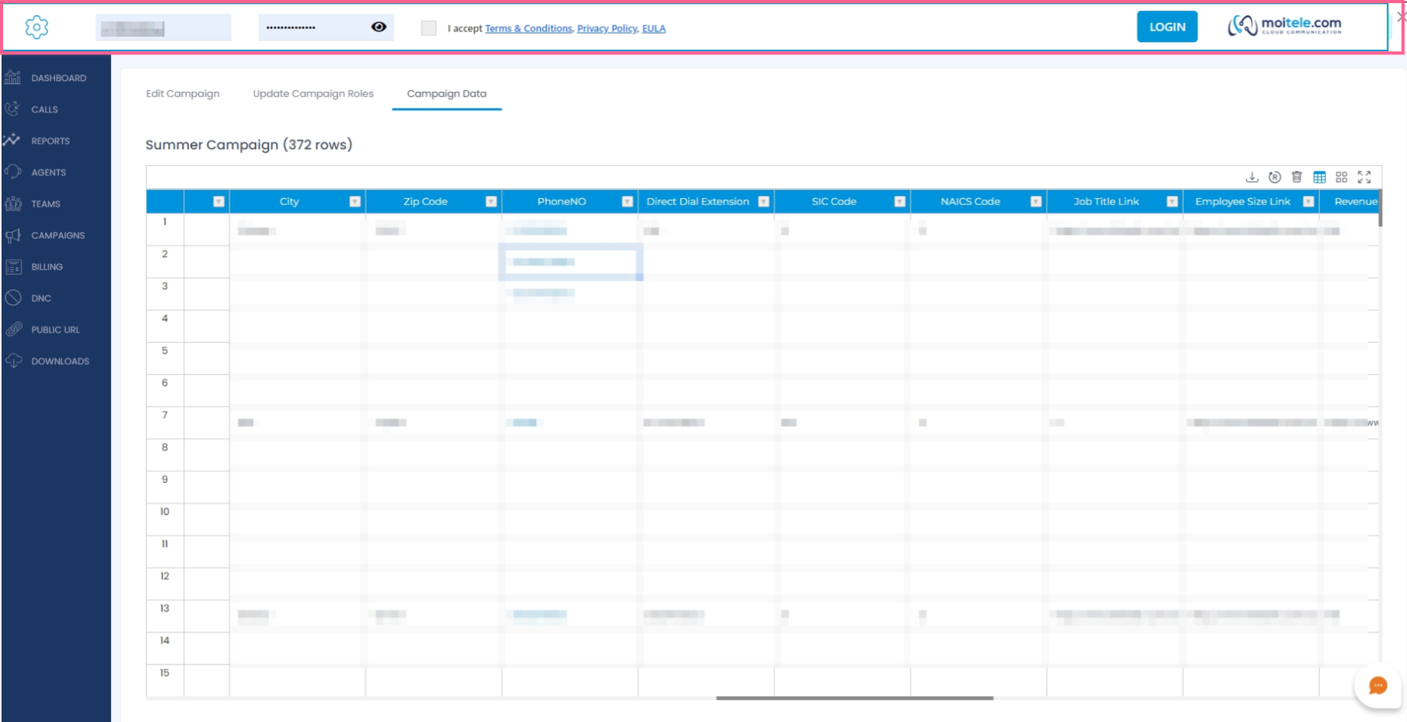1407x722 pixels.
Task: Click the Dashboard chart icon
Action: 13,77
